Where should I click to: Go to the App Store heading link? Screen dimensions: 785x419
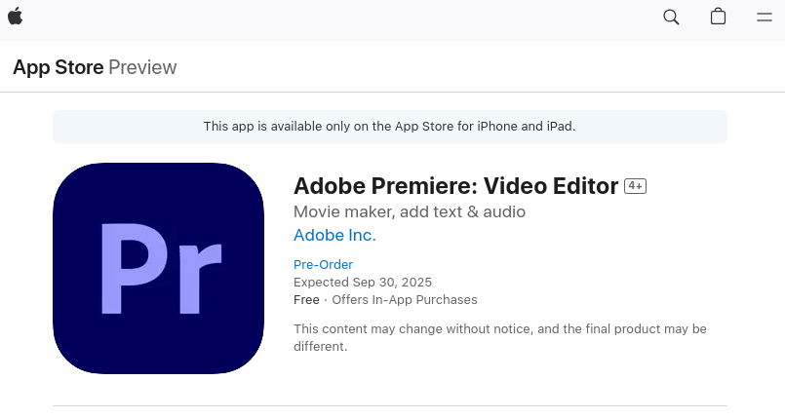58,67
